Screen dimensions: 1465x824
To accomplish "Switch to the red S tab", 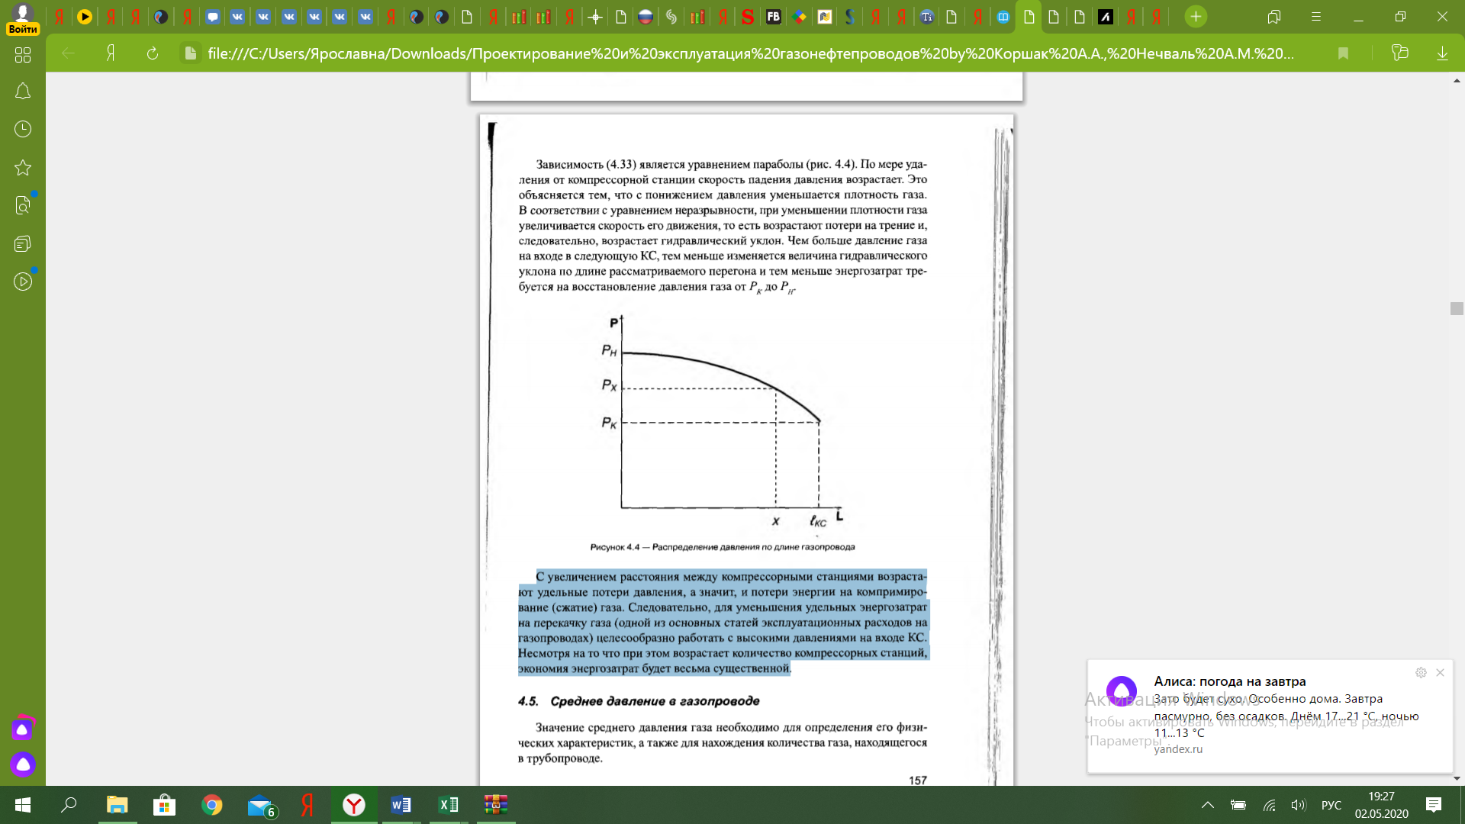I will point(748,17).
